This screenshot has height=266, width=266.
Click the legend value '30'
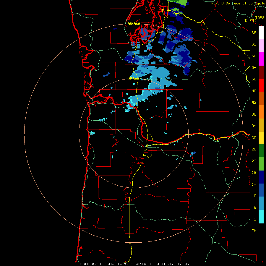[x=254, y=137]
